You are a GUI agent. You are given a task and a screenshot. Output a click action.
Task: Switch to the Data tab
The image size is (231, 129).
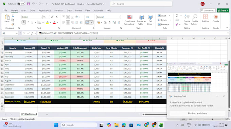coord(69,10)
